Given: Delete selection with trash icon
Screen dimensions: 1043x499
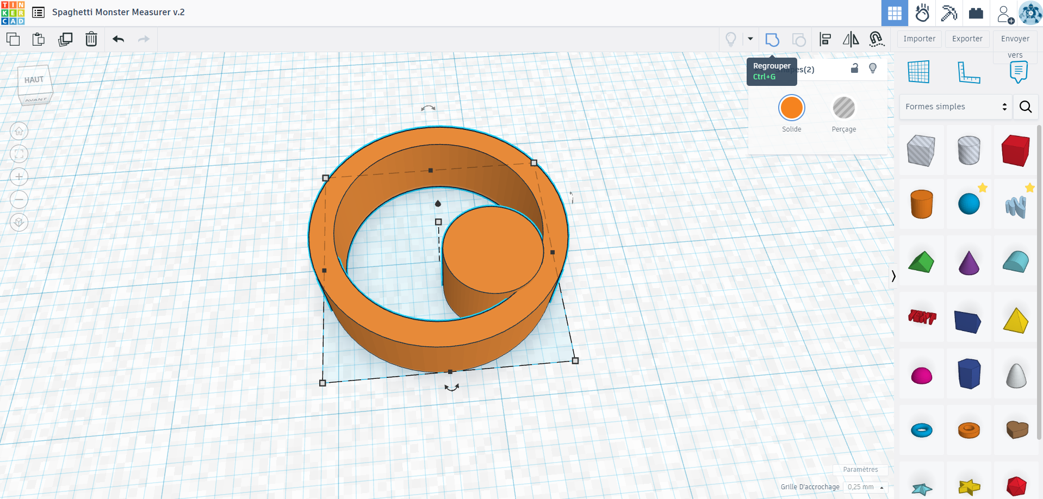Looking at the screenshot, I should [91, 39].
